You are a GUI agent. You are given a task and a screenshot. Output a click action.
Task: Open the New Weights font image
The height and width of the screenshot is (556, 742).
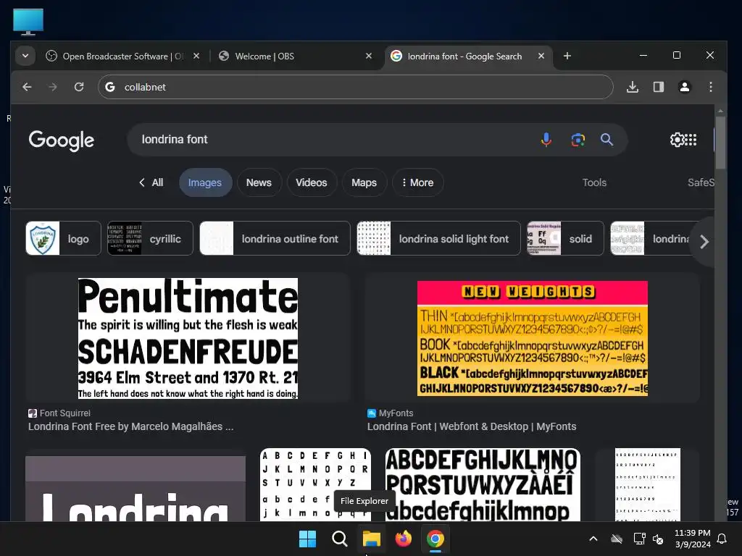(533, 339)
